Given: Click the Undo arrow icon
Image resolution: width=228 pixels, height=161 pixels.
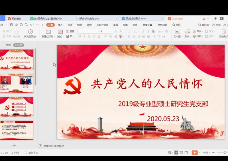Looking at the screenshot, I should 31,25.
